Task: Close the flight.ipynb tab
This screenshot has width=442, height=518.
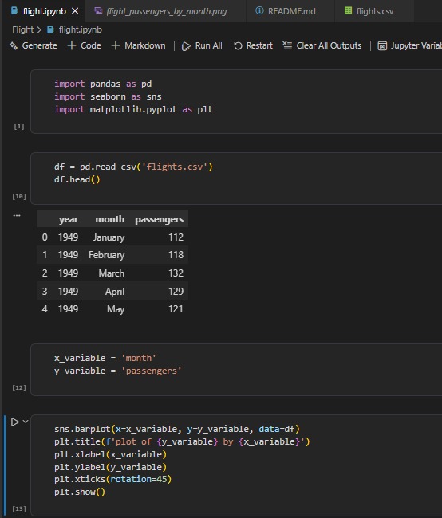Action: [75, 11]
